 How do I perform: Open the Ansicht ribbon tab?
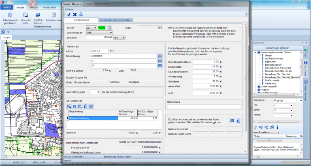point(20,8)
